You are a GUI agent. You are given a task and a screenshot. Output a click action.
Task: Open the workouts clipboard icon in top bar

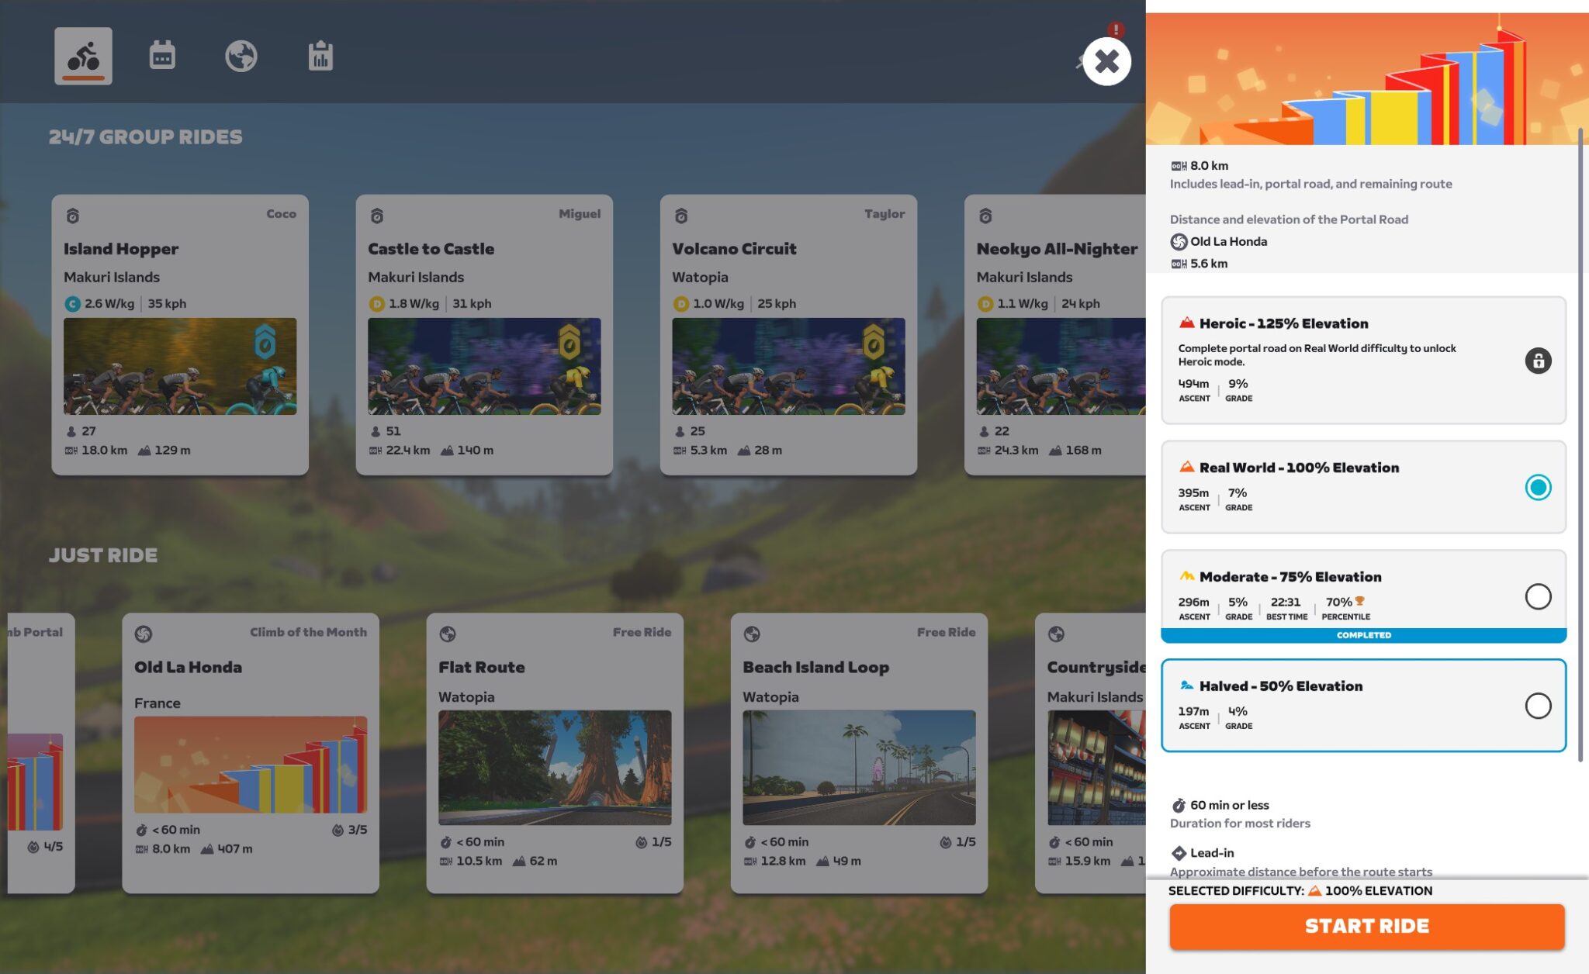point(321,55)
